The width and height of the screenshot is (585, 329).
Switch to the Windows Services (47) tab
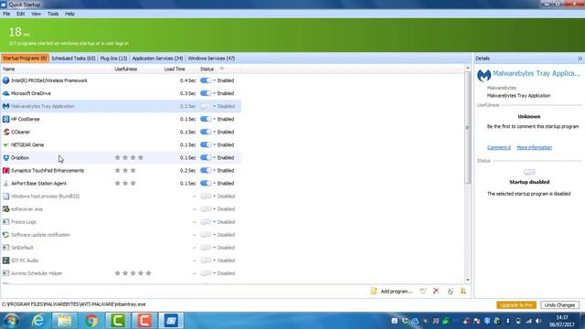tap(211, 58)
